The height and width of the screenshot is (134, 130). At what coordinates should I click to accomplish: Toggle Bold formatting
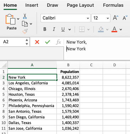(x=45, y=29)
